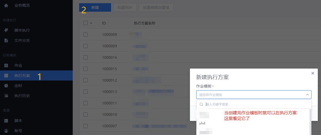The height and width of the screenshot is (135, 321).
Task: Click ID cell 1000013
Action: click(x=109, y=92)
